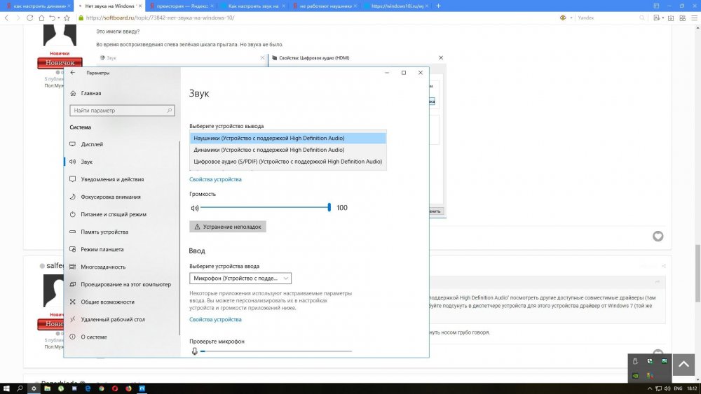Expand the Микрофон input device dropdown
Viewport: 701px width, 394px height.
pyautogui.click(x=240, y=278)
